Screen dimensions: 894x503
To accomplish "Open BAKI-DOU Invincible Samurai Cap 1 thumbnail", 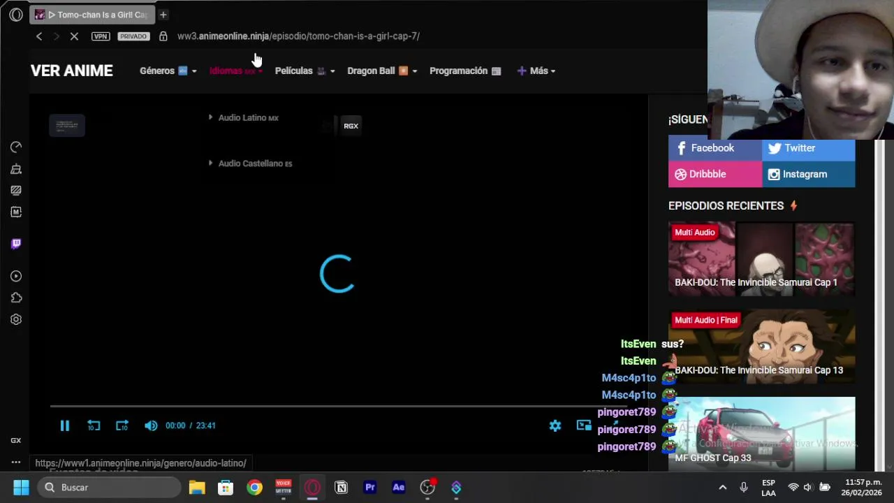I will (x=761, y=259).
